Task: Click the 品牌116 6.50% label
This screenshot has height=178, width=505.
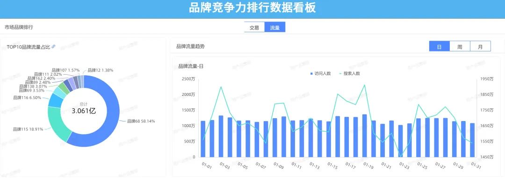Action: (27, 98)
